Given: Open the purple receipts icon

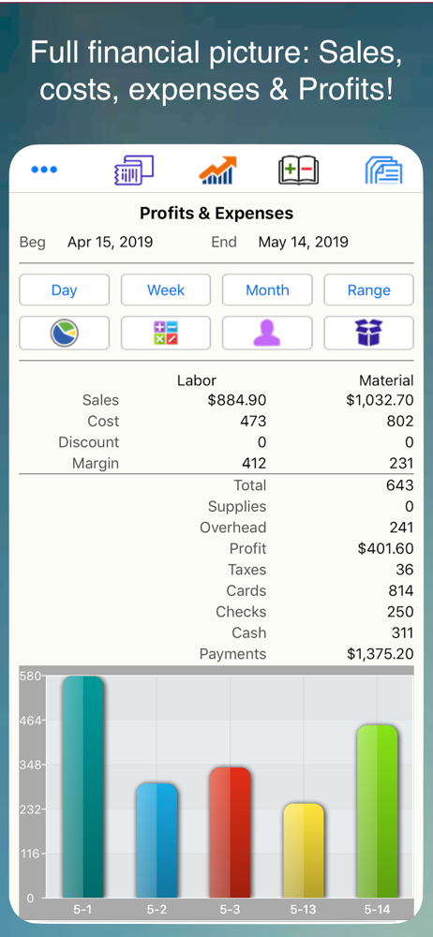Looking at the screenshot, I should 134,171.
